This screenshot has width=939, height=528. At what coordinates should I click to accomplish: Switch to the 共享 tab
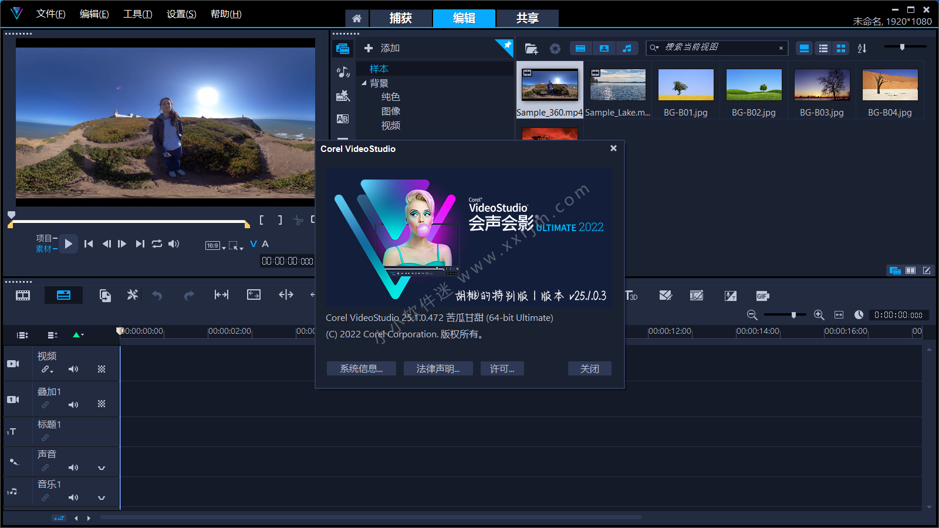pos(527,18)
